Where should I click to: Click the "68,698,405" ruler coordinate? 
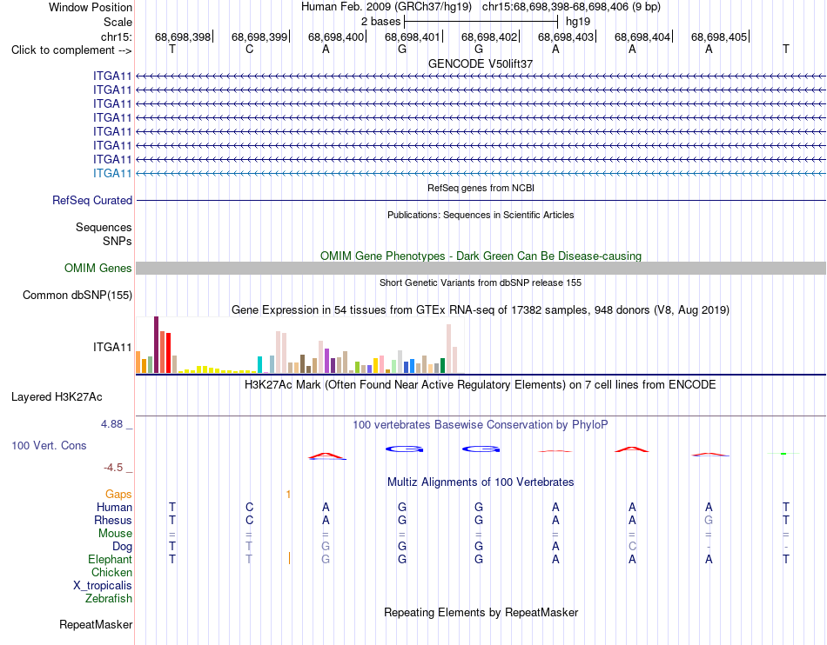point(719,37)
